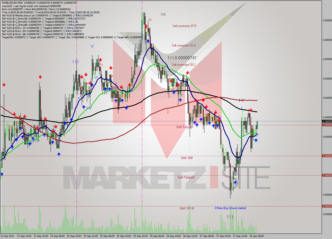This screenshot has height=239, width=332.
Task: Click the 'Sell 100' level label
Action: 187,158
